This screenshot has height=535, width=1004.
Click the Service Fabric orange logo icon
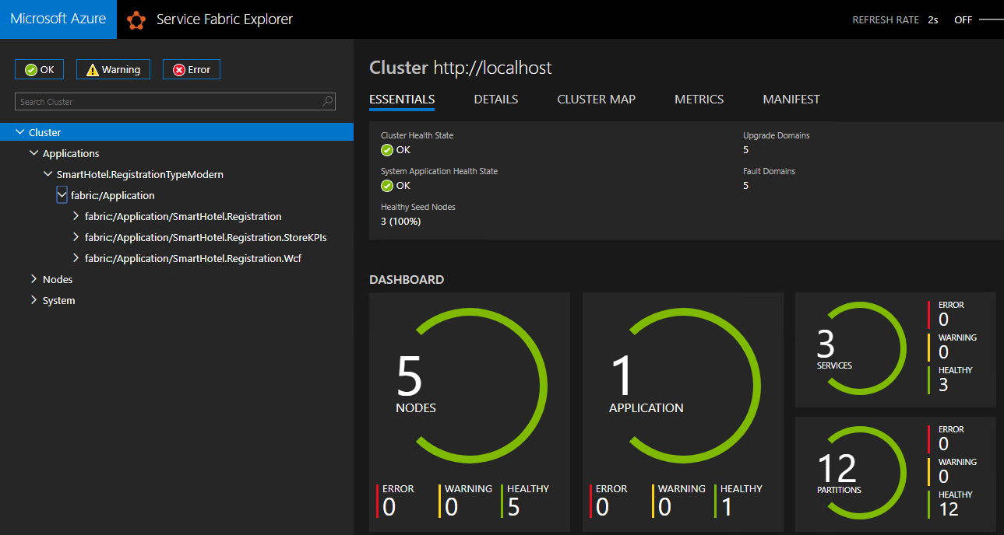coord(136,19)
